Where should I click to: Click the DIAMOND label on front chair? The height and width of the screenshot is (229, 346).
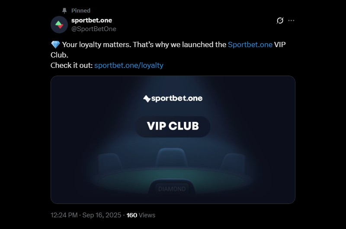click(172, 189)
